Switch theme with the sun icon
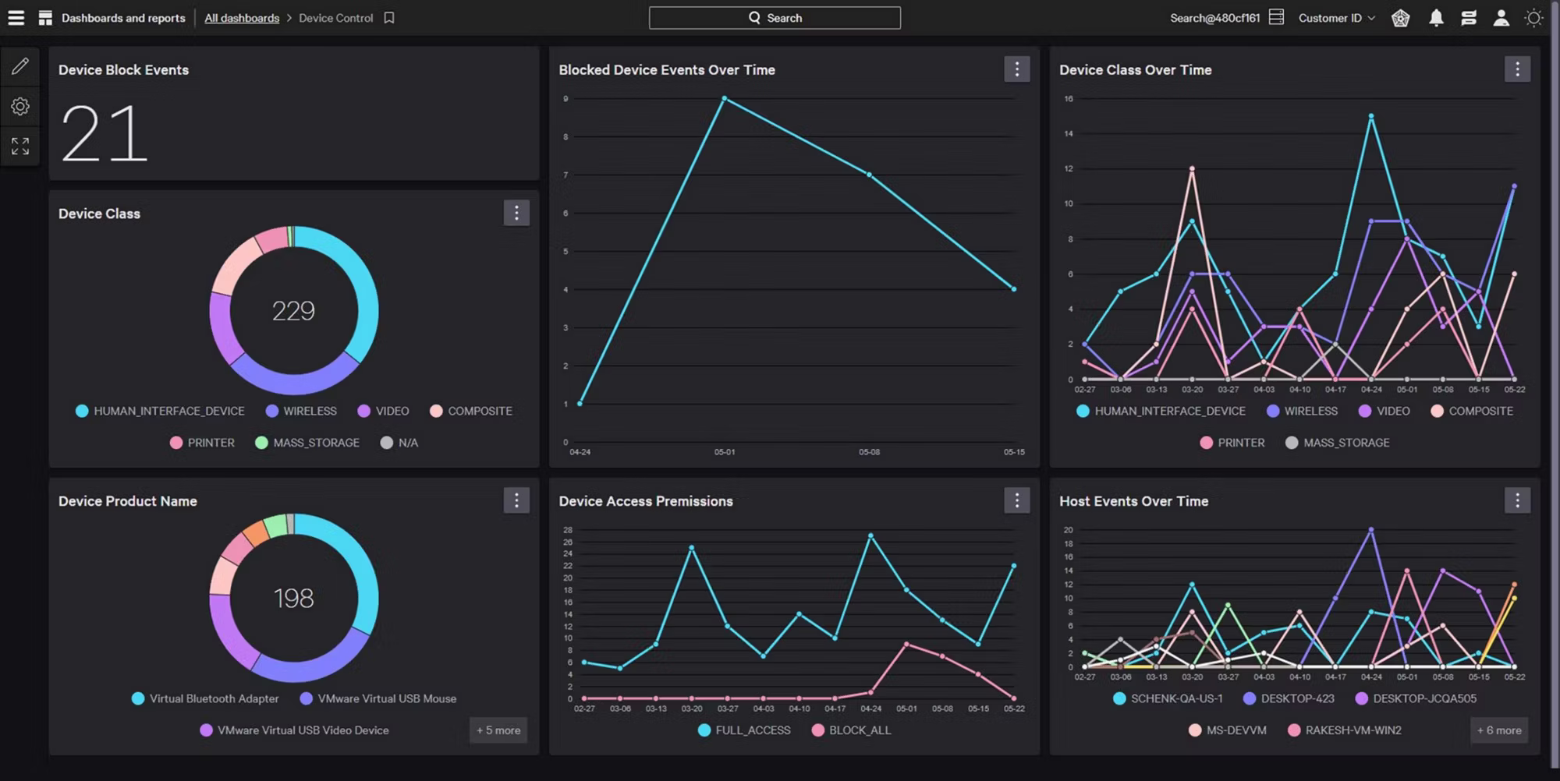The width and height of the screenshot is (1560, 781). point(1533,18)
